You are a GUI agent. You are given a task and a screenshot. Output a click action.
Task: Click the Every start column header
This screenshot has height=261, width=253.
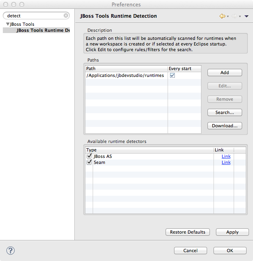[x=185, y=68]
